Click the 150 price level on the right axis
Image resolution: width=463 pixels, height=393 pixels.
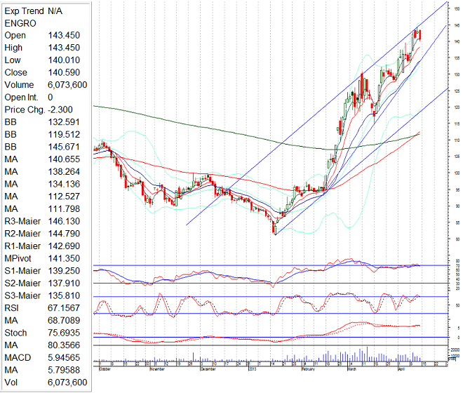pyautogui.click(x=456, y=8)
